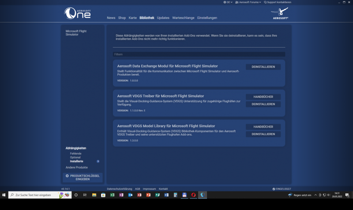Open Handbücher for VDGS Treiber
353x210 pixels.
point(263,97)
